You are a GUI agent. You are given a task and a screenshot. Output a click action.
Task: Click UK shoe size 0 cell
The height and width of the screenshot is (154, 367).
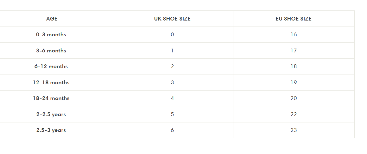click(x=172, y=35)
